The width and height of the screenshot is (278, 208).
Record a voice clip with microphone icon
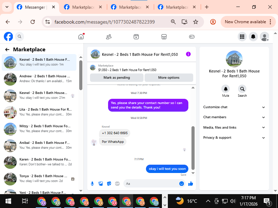click(92, 184)
